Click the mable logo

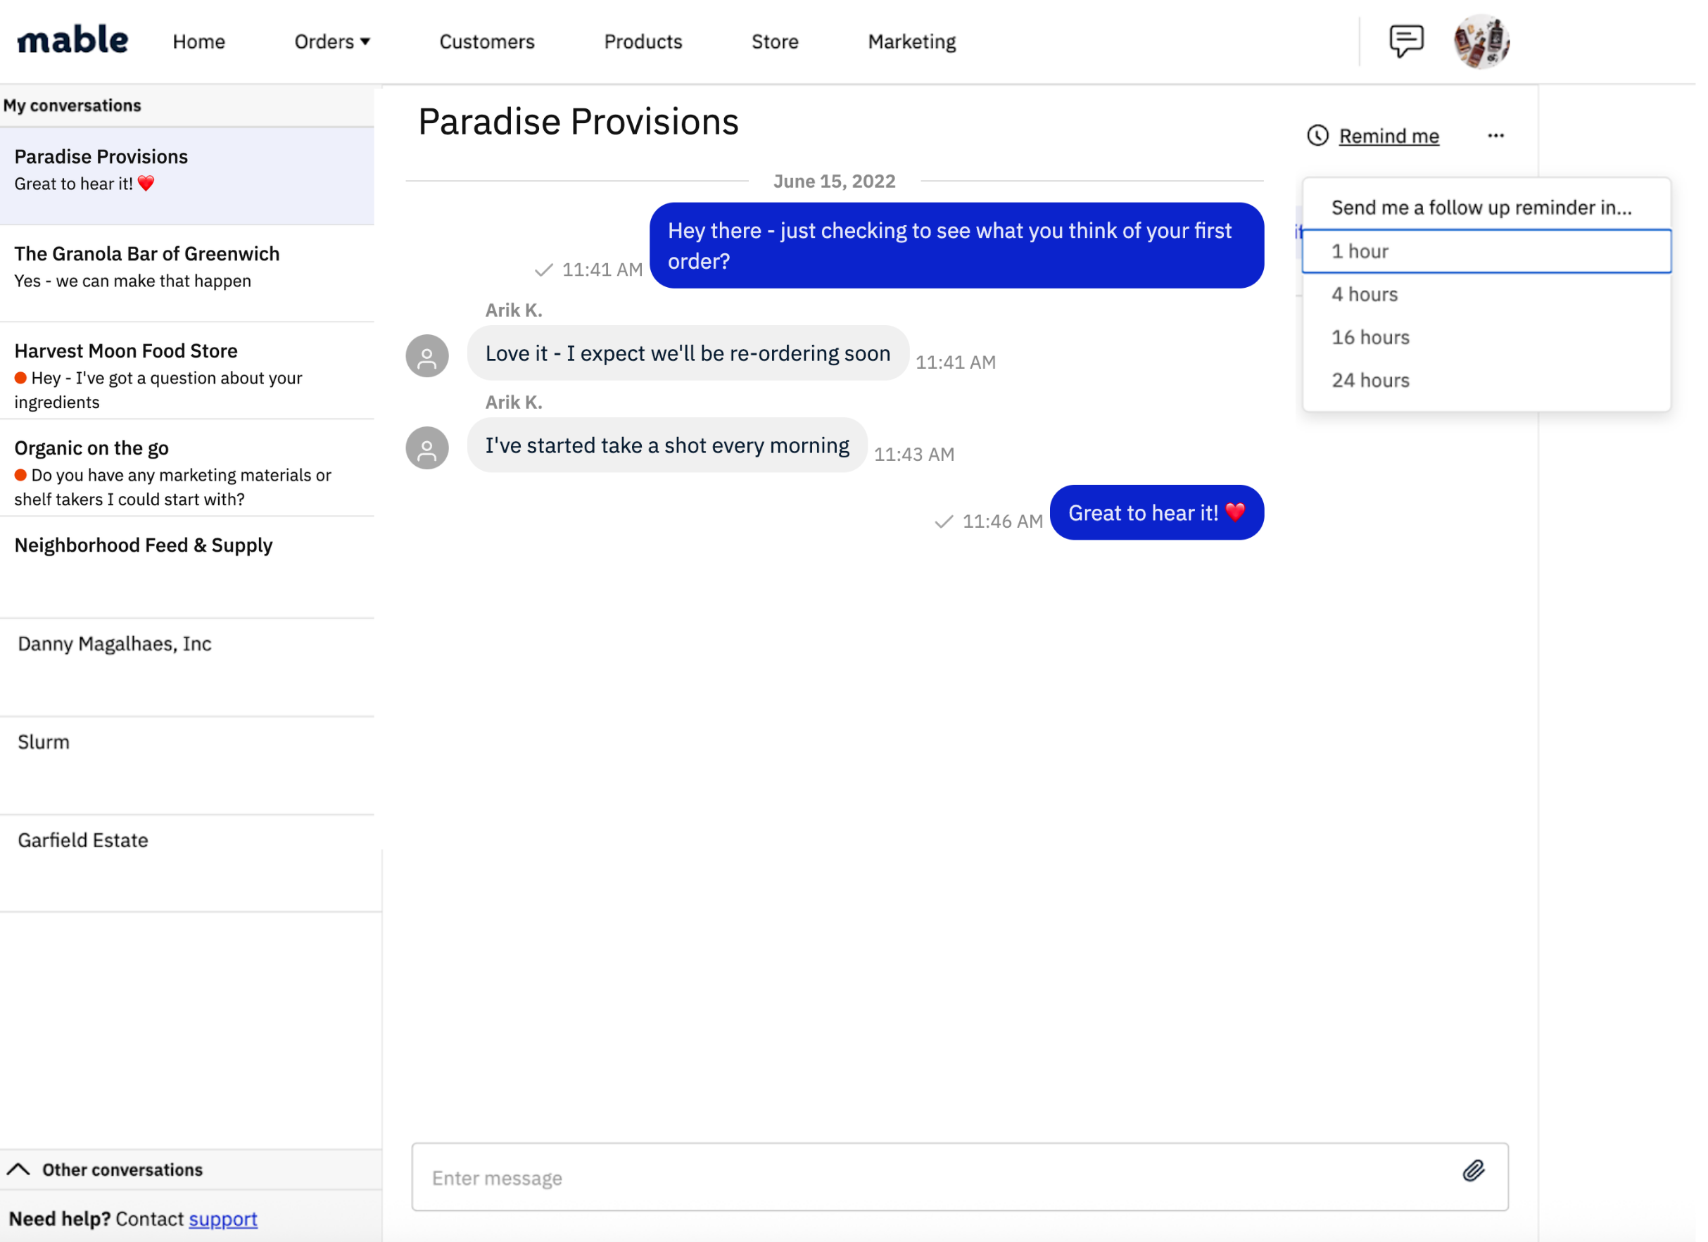click(x=72, y=40)
